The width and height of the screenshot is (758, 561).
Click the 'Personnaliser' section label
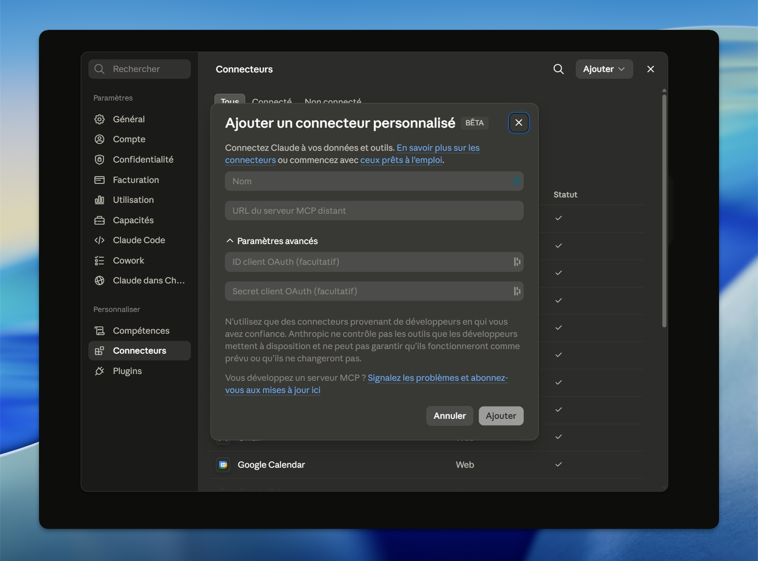coord(117,309)
